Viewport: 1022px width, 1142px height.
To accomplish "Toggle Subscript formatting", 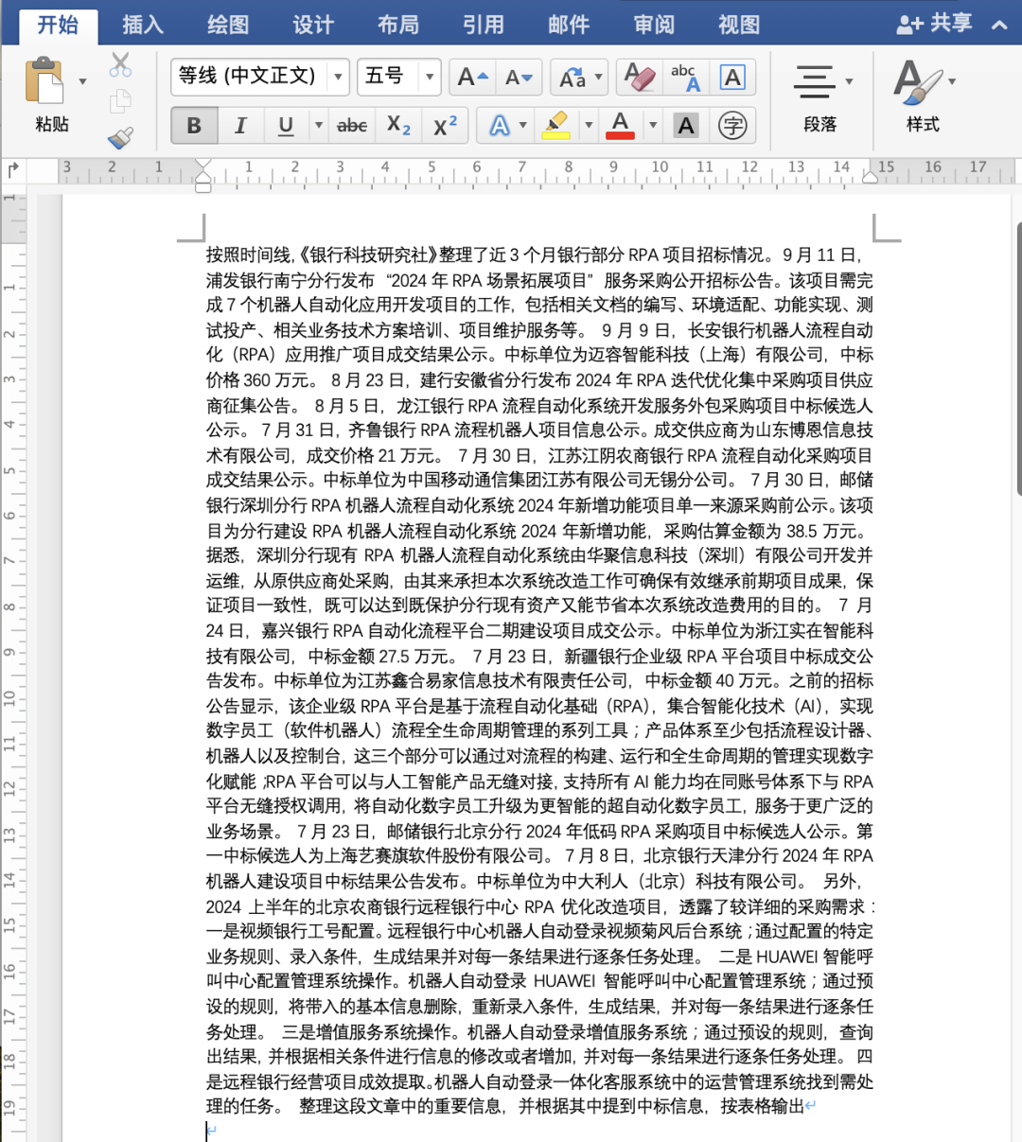I will click(x=399, y=125).
